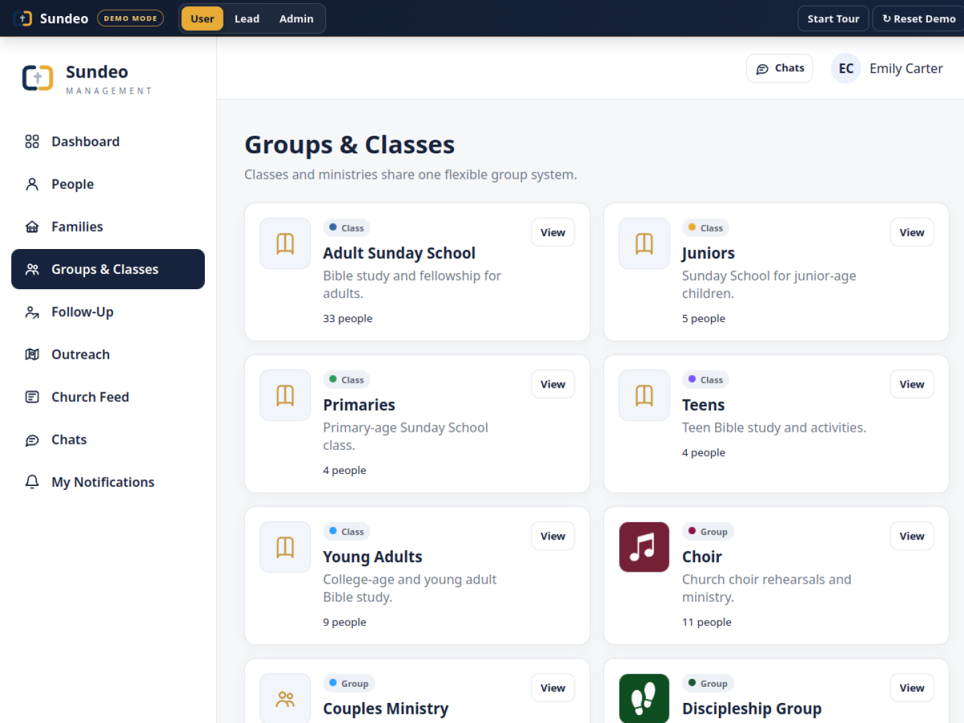This screenshot has height=723, width=964.
Task: Go to People in the sidebar
Action: [108, 184]
